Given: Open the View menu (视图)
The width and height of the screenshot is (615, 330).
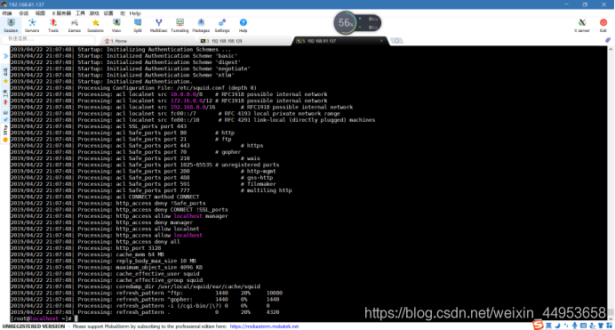Looking at the screenshot, I should [x=40, y=13].
